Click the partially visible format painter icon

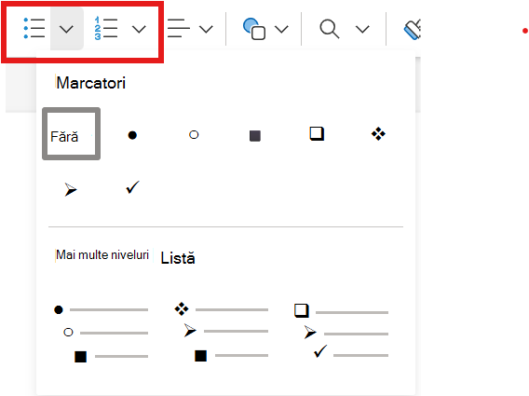pos(413,30)
